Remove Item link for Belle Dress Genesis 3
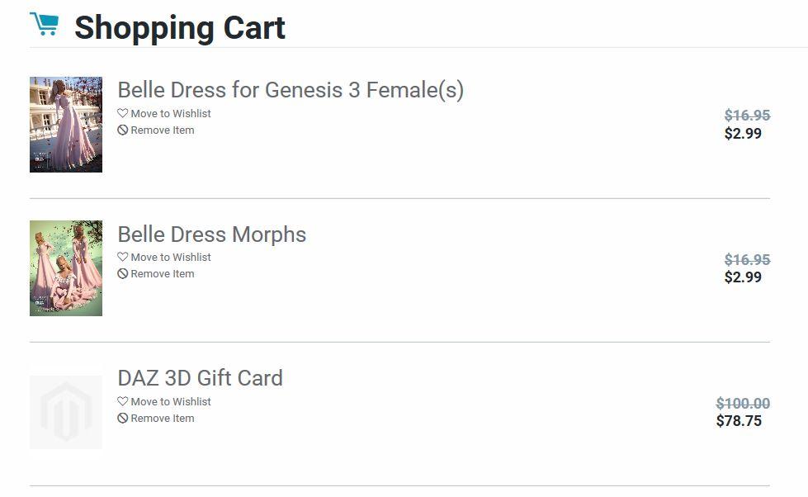This screenshot has width=808, height=497. (x=162, y=130)
